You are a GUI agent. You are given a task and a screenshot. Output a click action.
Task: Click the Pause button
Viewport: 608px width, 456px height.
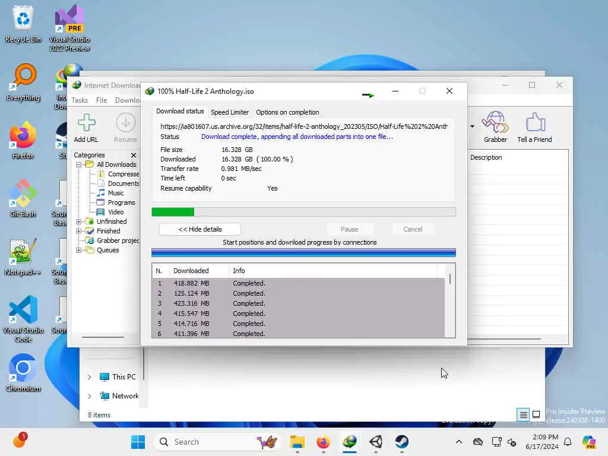pyautogui.click(x=349, y=229)
